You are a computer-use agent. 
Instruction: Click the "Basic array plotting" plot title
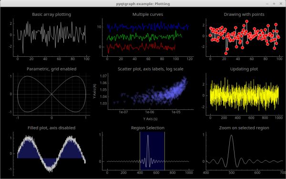51,14
